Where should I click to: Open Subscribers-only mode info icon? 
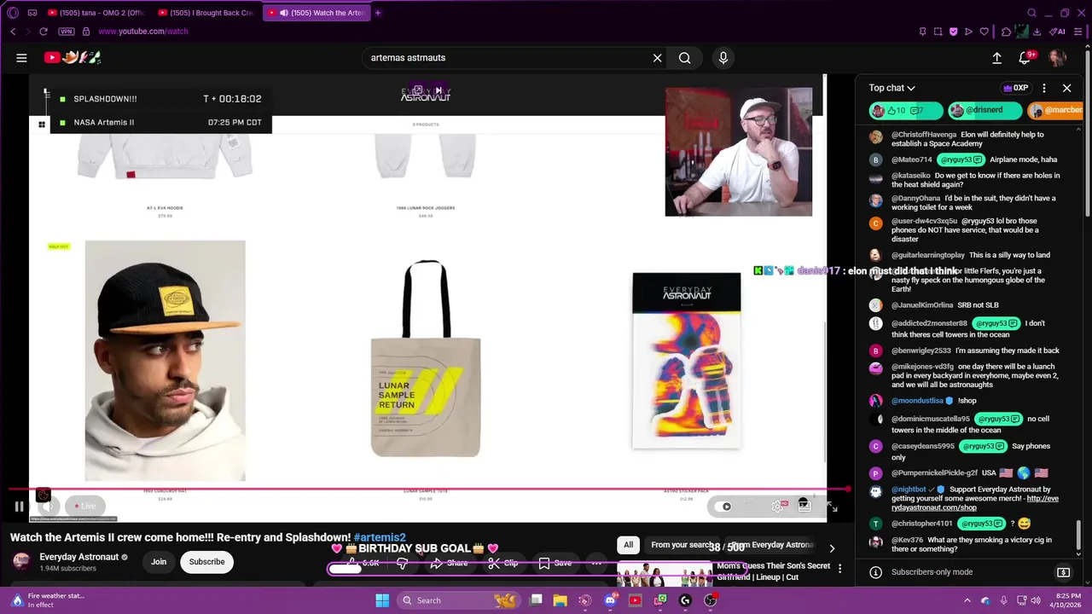(x=875, y=572)
